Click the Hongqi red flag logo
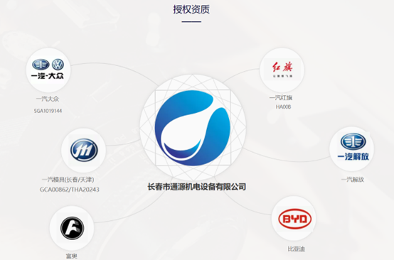The width and height of the screenshot is (394, 260). (282, 70)
